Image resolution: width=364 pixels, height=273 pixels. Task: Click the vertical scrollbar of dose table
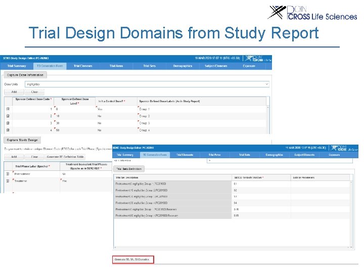pos(268,119)
